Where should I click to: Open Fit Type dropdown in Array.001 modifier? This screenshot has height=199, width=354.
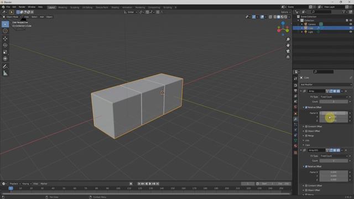334,156
